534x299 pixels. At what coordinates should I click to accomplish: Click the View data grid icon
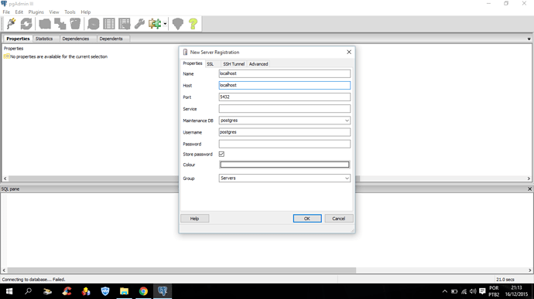(x=109, y=24)
